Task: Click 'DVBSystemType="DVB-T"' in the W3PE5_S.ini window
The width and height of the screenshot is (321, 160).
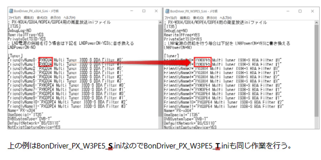Action: click(186, 119)
